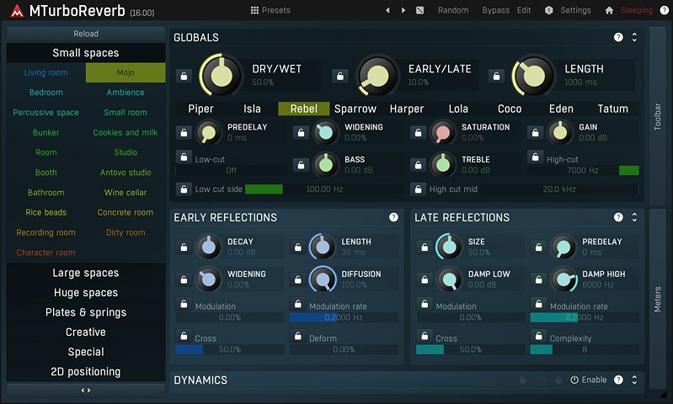Open the vertical Meters panel

click(x=657, y=299)
